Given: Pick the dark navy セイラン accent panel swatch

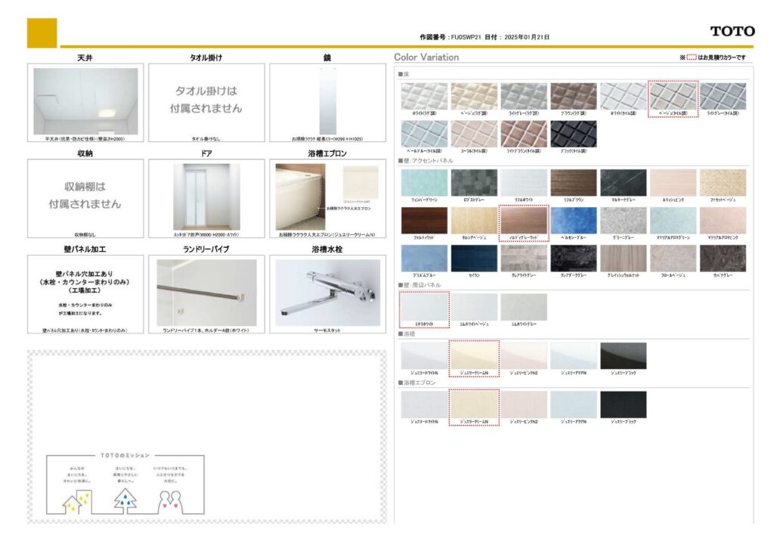Looking at the screenshot, I should [474, 259].
